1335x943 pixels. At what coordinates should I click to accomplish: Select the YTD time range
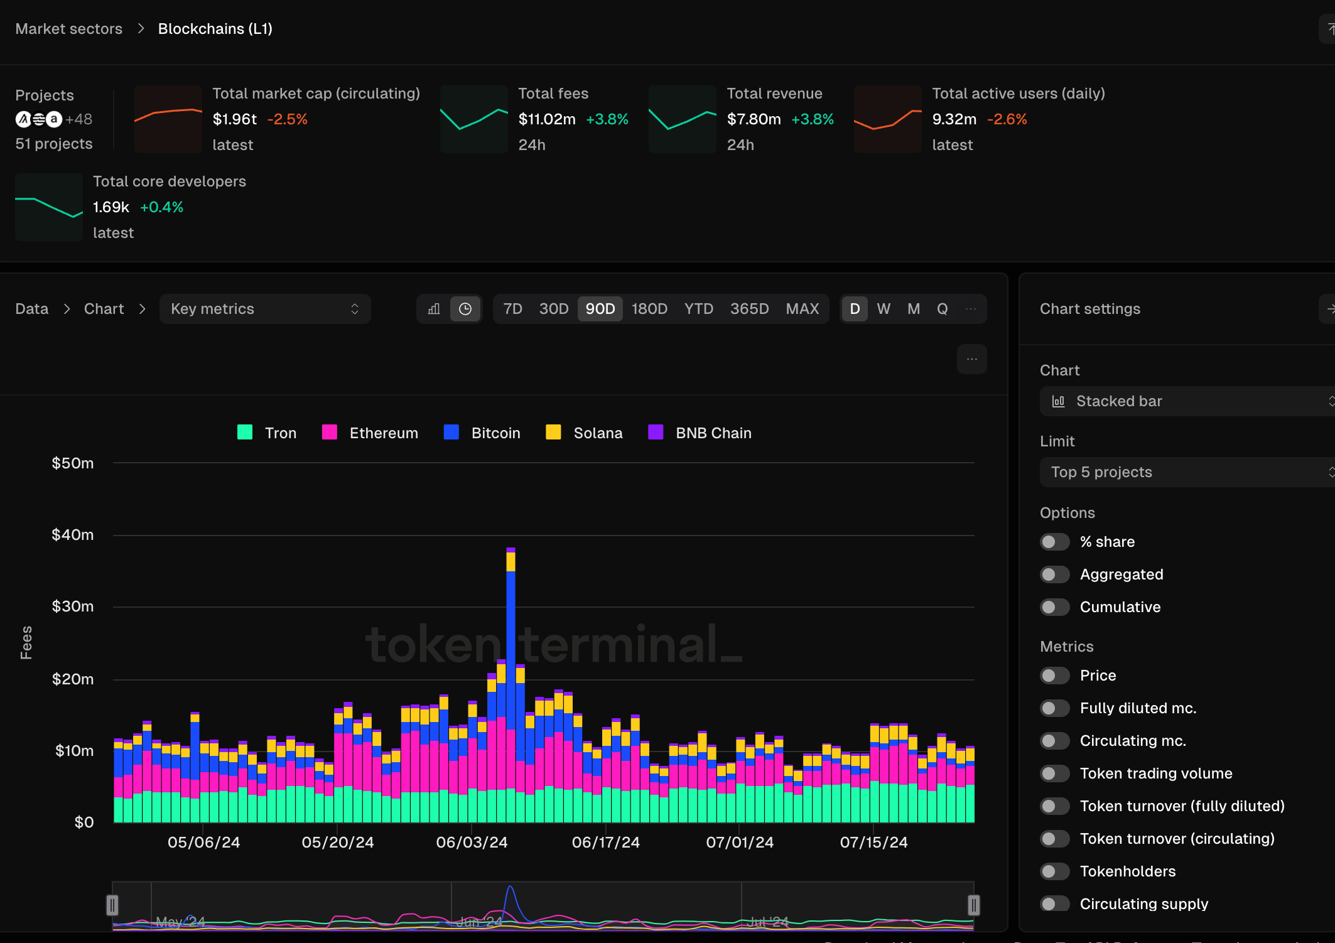tap(699, 309)
